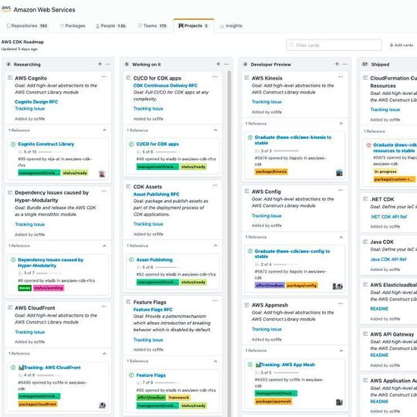Open the README link on AWS API Gateway
The width and height of the screenshot is (417, 417).
(379, 355)
